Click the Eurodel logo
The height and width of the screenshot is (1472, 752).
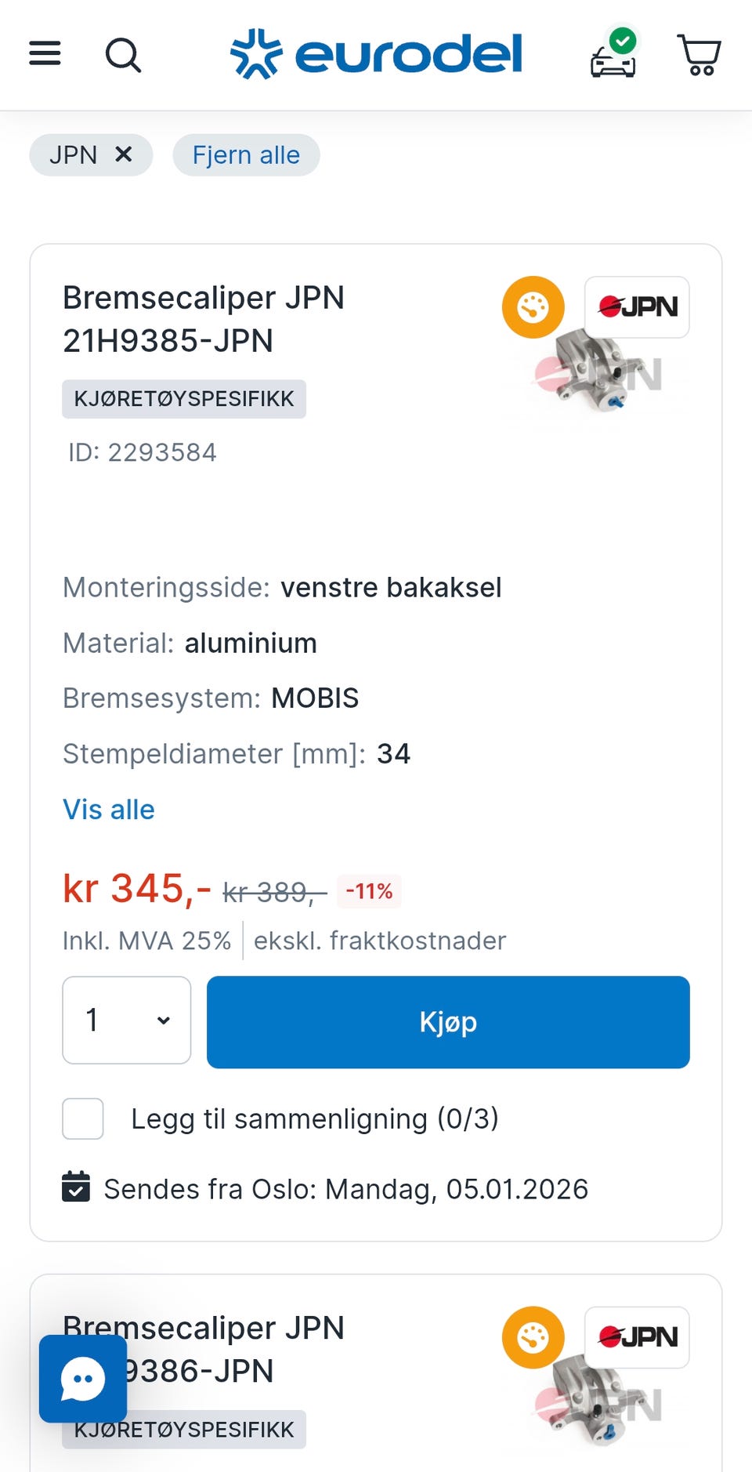click(x=376, y=54)
